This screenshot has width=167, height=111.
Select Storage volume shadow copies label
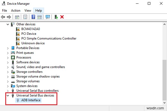(38, 77)
